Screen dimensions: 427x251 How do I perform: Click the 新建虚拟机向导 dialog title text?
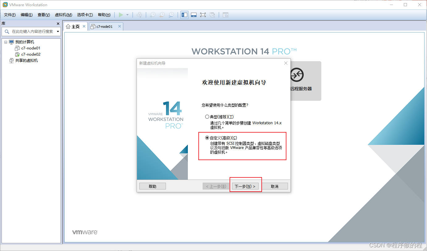click(152, 63)
